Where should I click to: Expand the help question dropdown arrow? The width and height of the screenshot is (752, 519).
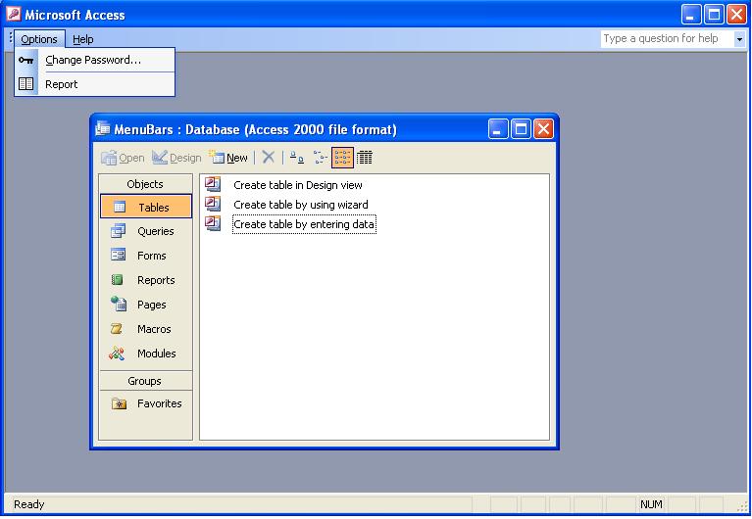pos(739,39)
